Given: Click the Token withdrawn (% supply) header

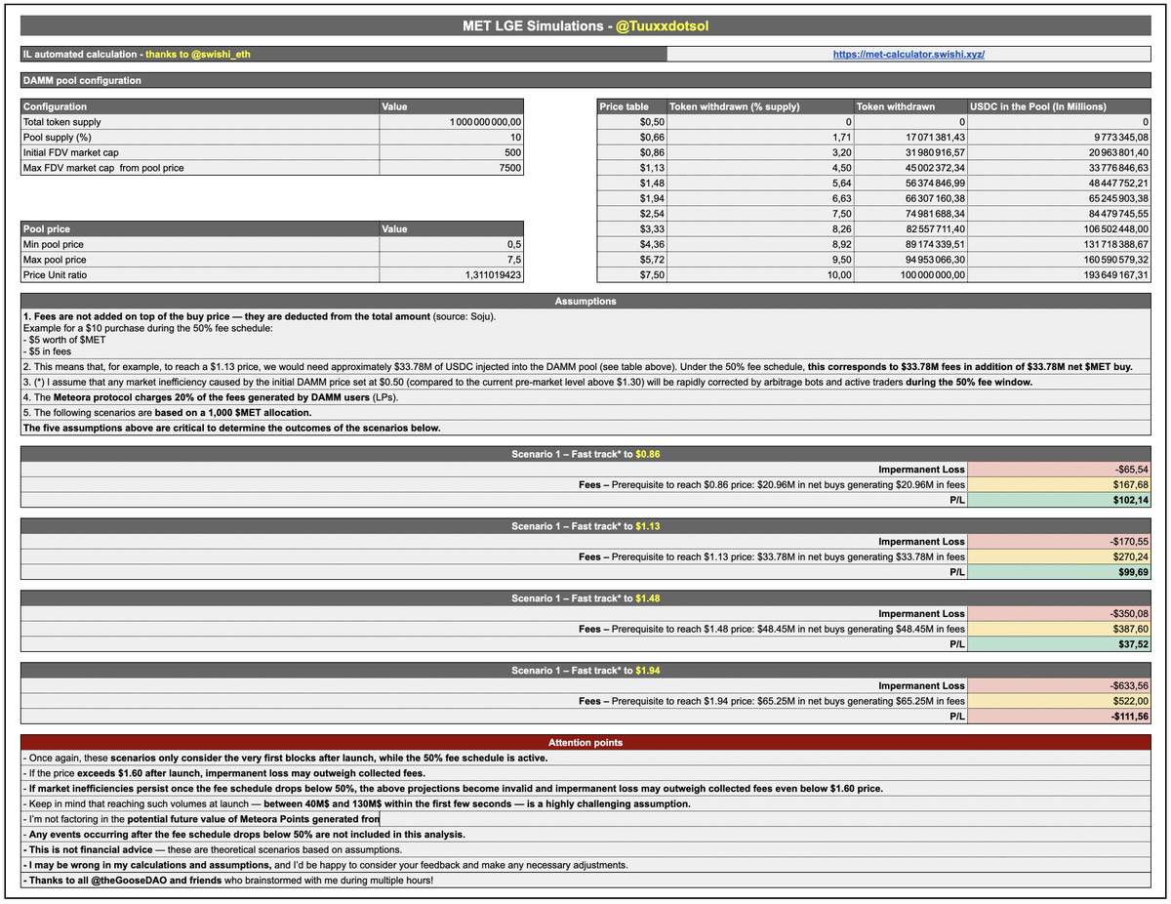Looking at the screenshot, I should (x=760, y=106).
